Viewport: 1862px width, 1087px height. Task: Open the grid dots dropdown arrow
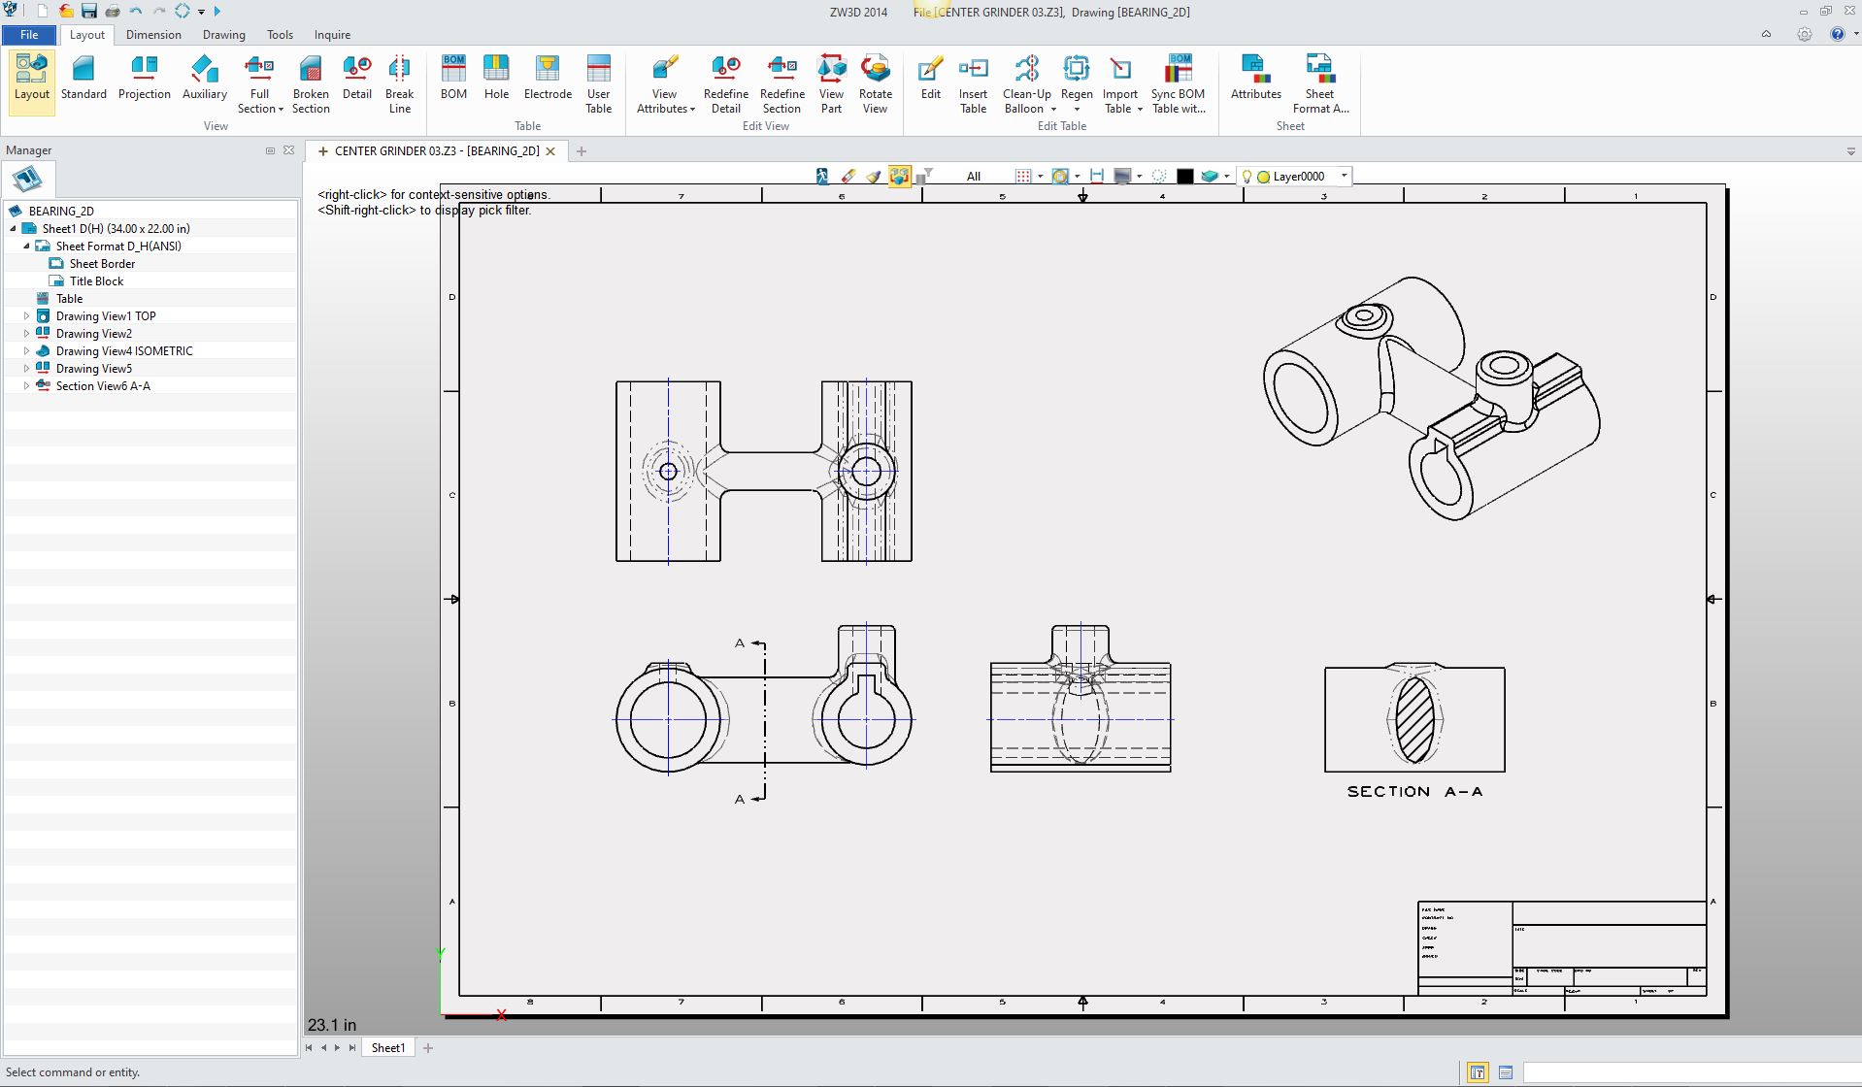[x=1040, y=177]
